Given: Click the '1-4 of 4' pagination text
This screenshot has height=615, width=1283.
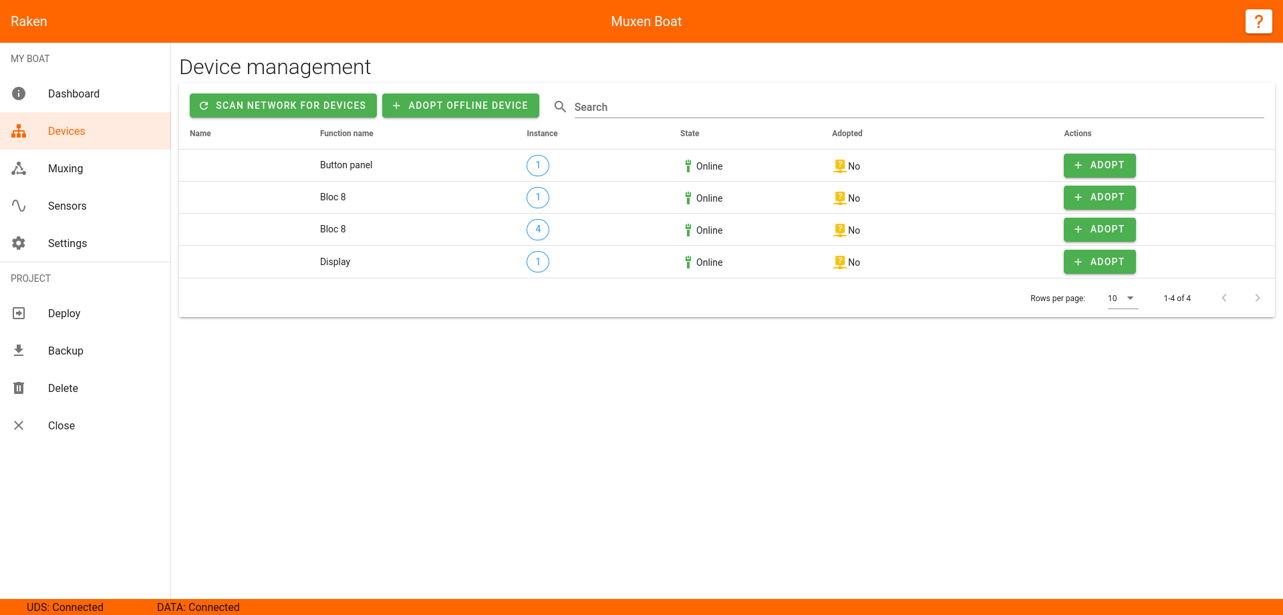Looking at the screenshot, I should point(1177,298).
